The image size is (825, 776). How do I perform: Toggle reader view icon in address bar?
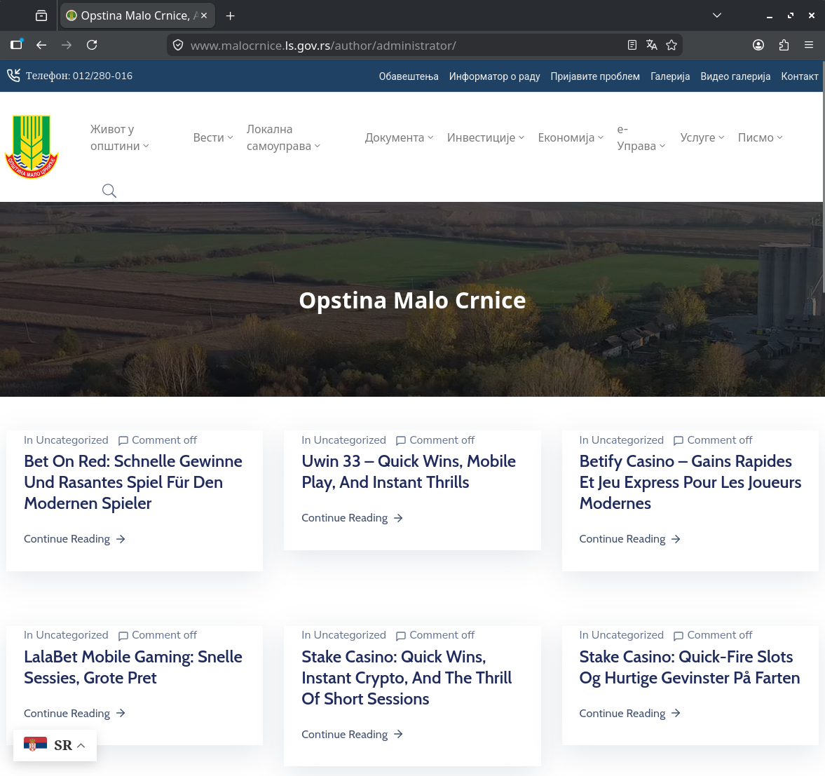632,46
